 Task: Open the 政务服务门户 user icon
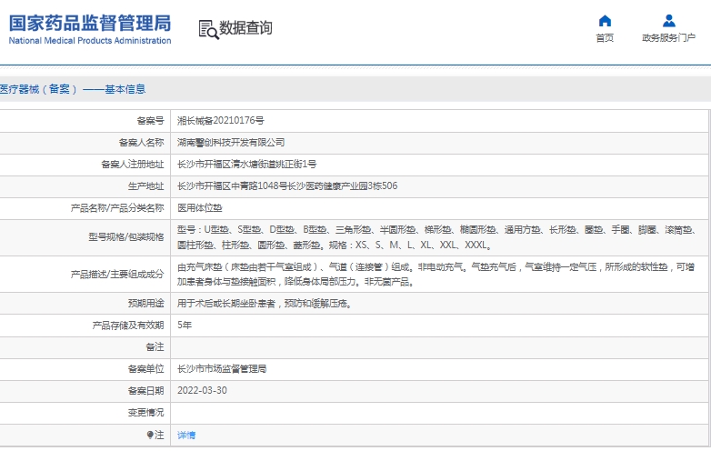(669, 21)
